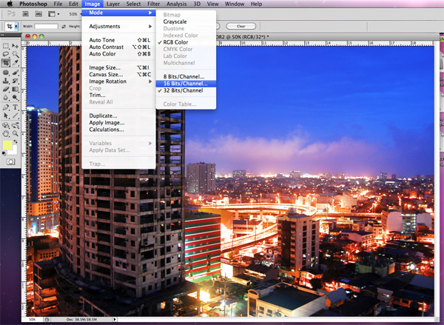Select the Eraser tool

tap(6, 90)
